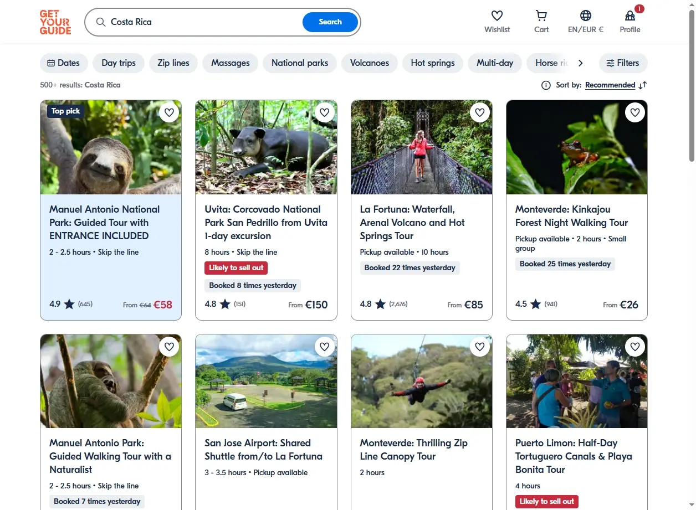The width and height of the screenshot is (696, 510).
Task: Select the Volcanoes filter chip
Action: (370, 63)
